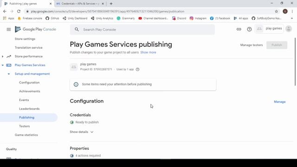Show more bookmarks chevron
The image size is (297, 167).
coord(292,18)
